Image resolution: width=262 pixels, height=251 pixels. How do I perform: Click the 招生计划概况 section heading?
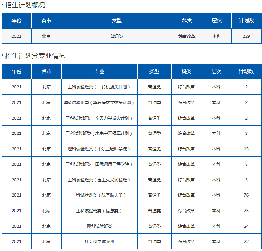tap(25, 5)
